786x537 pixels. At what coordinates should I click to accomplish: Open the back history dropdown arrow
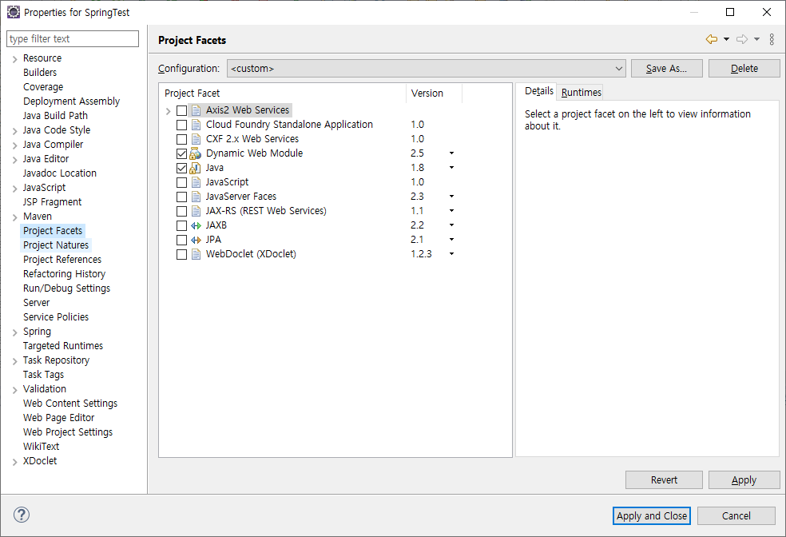click(726, 39)
